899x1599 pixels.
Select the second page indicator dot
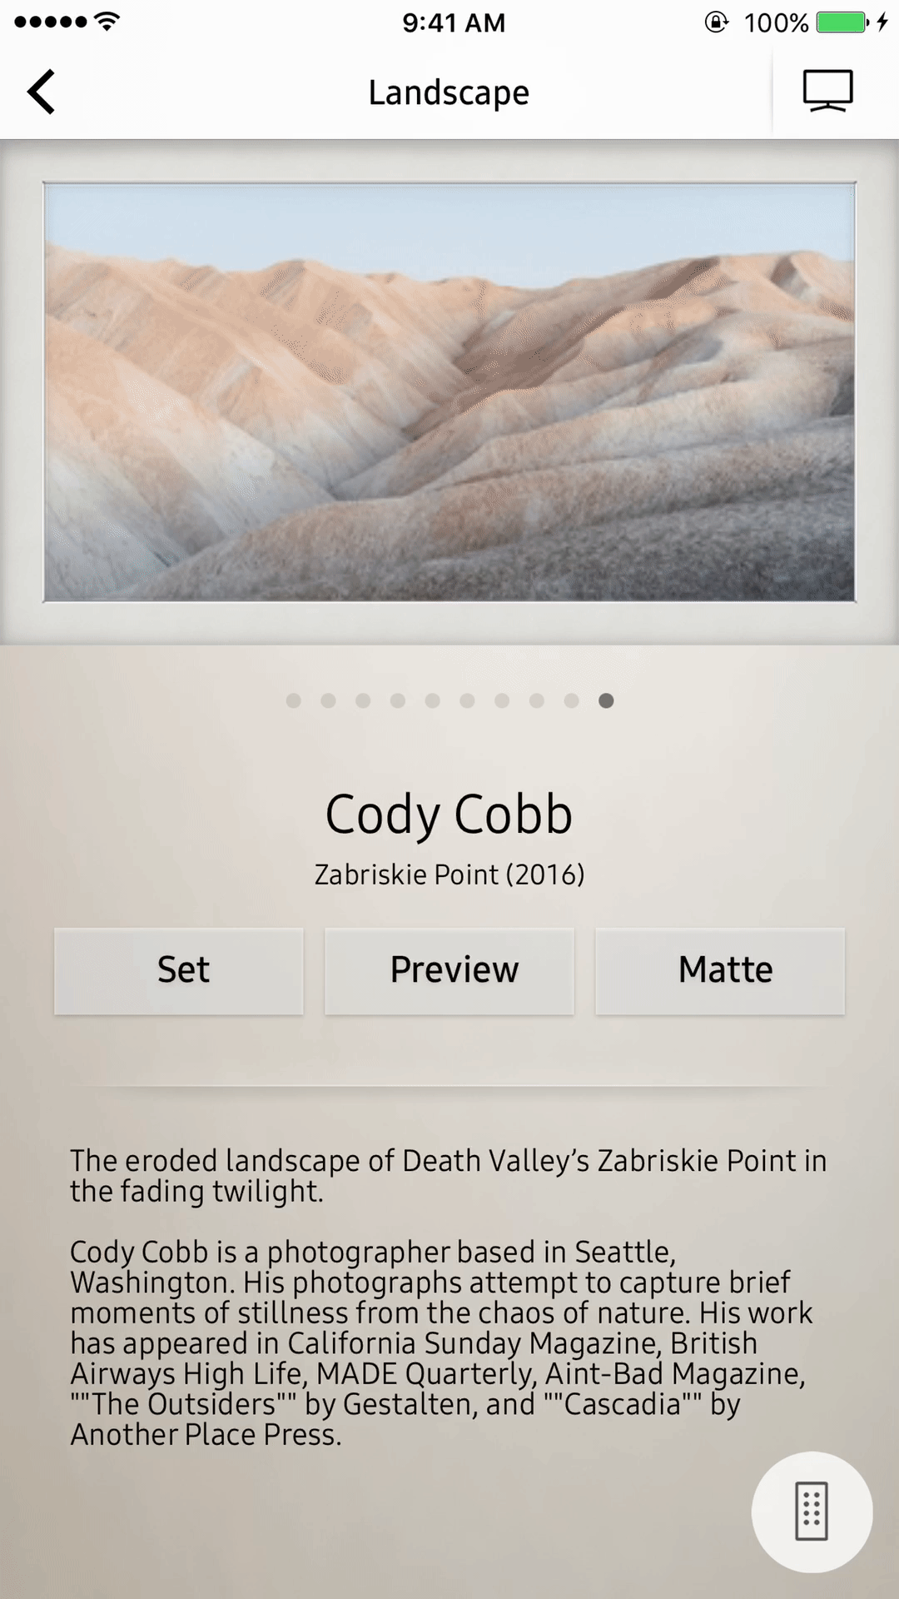328,700
